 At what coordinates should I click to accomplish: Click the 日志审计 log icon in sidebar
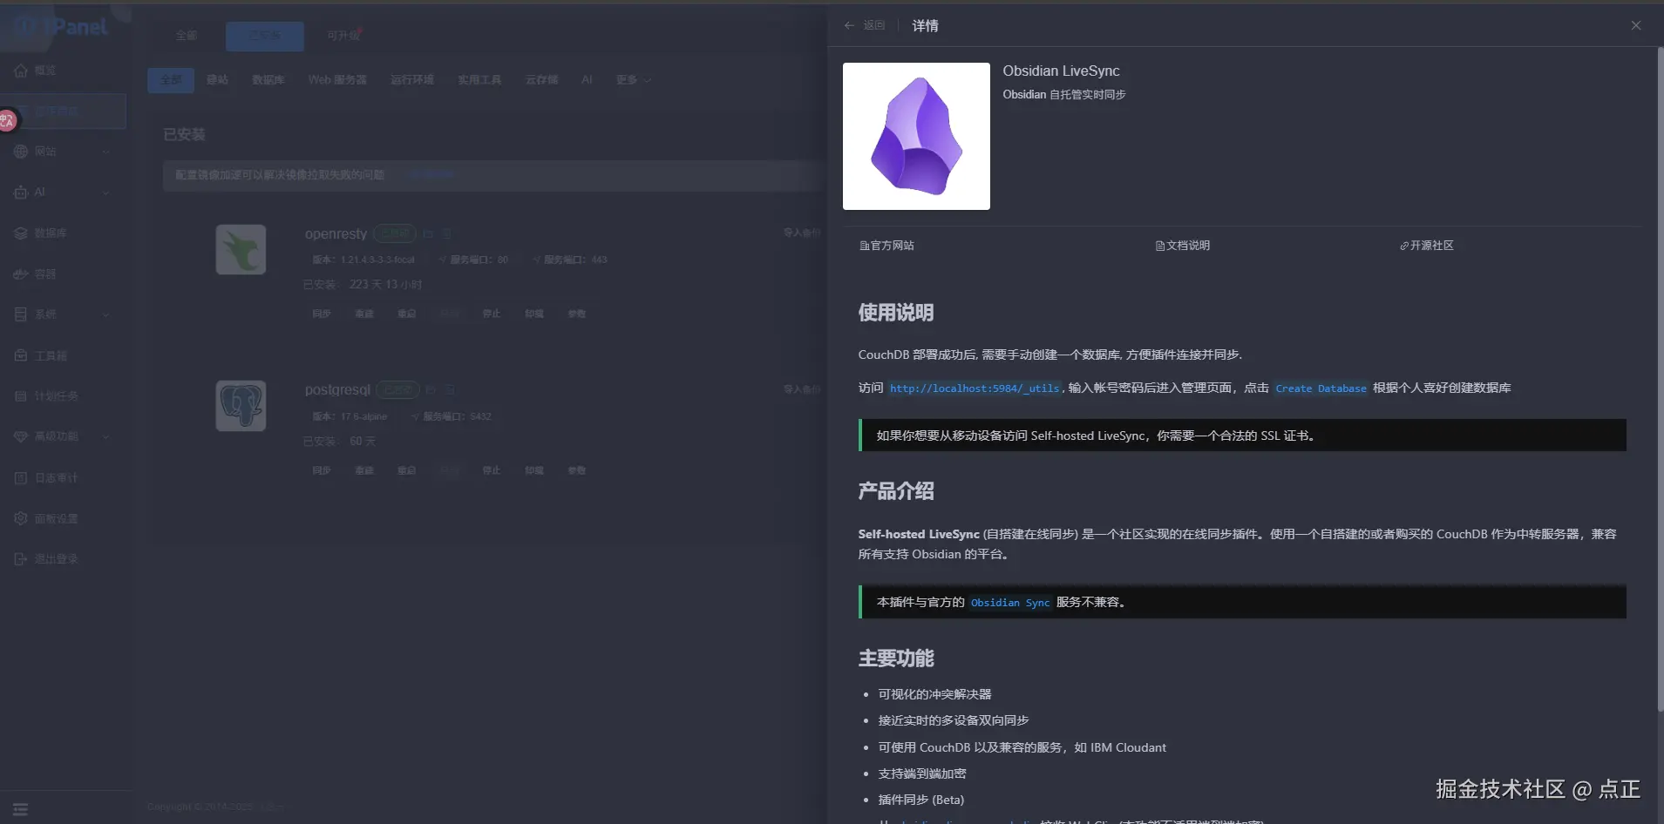(21, 478)
